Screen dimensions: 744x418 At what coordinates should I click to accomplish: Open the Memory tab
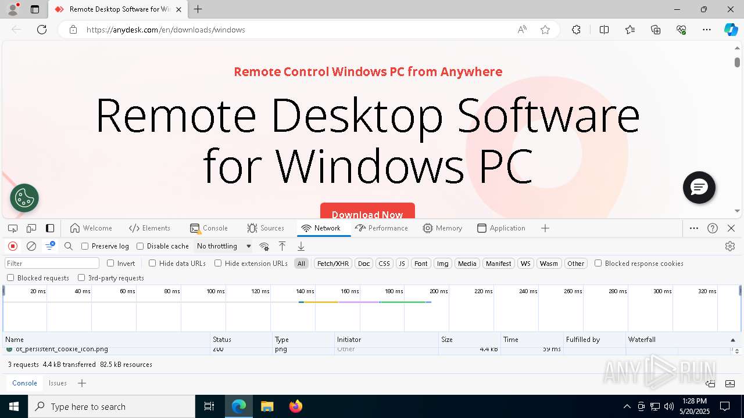pyautogui.click(x=442, y=228)
